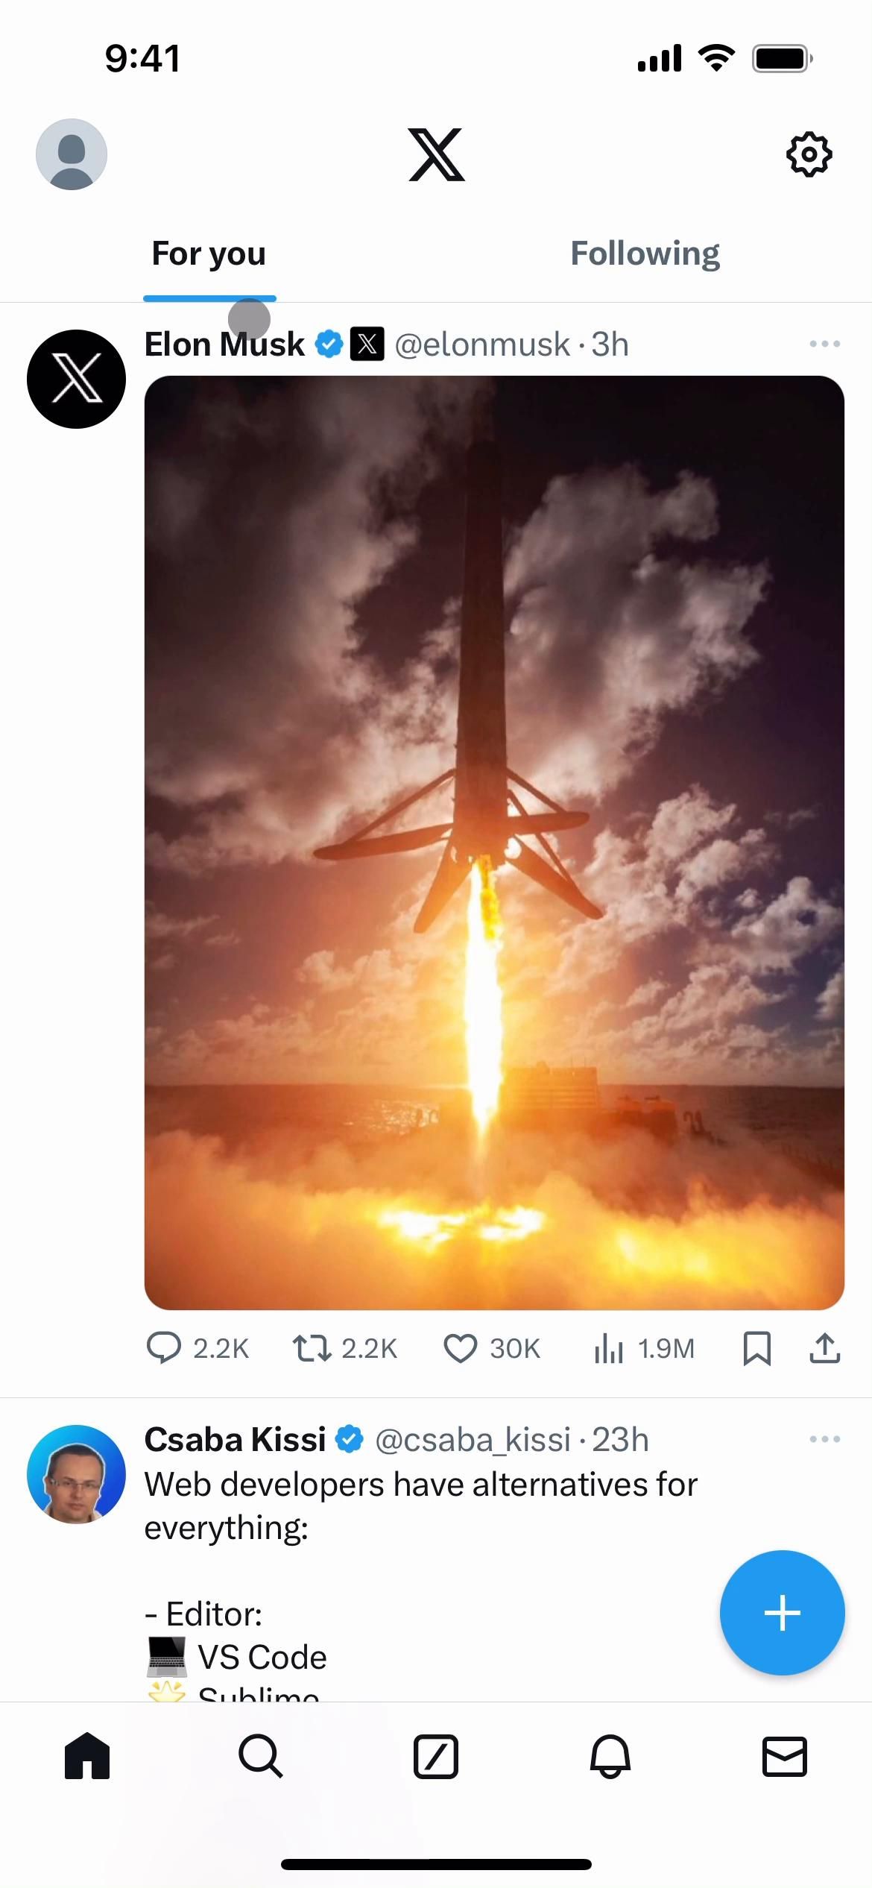Compose a new post with plus button
Image resolution: width=872 pixels, height=1888 pixels.
pyautogui.click(x=782, y=1613)
